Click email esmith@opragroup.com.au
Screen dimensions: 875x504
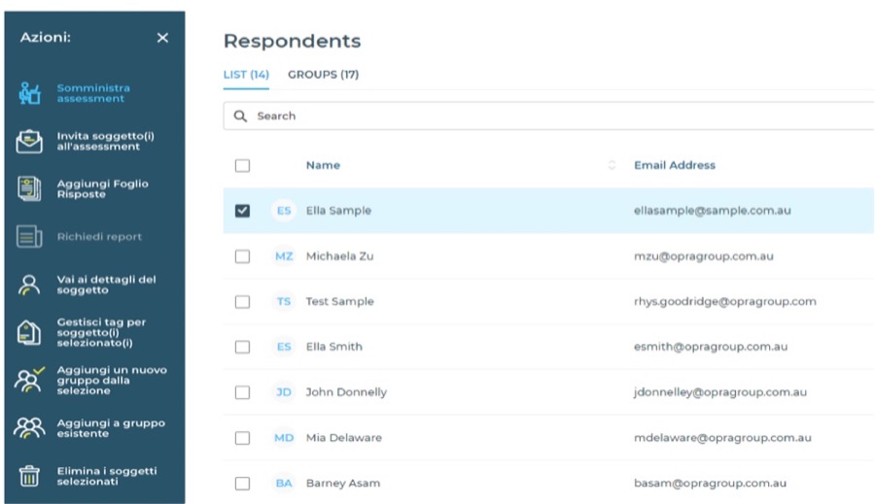[711, 347]
